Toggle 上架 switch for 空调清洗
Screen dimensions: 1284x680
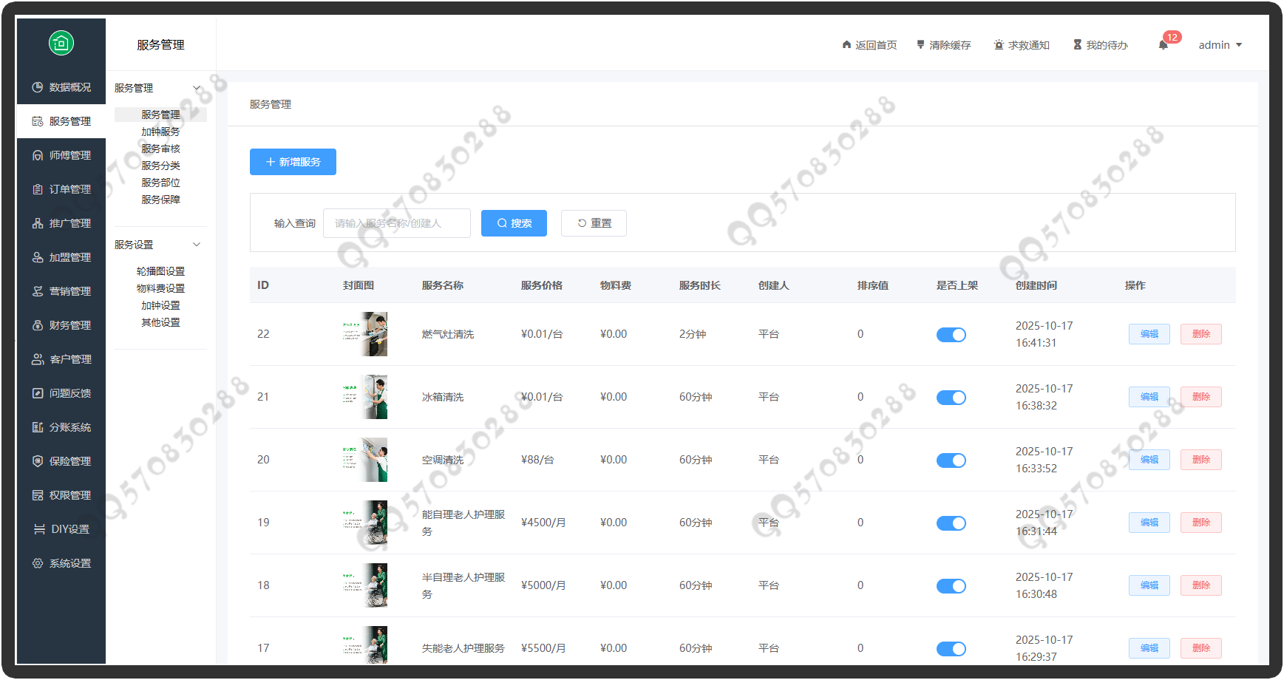pos(951,460)
